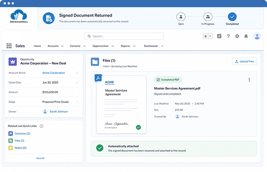Click the info icon beside Related List Quick Links
This screenshot has height=172, width=267.
pos(41,126)
